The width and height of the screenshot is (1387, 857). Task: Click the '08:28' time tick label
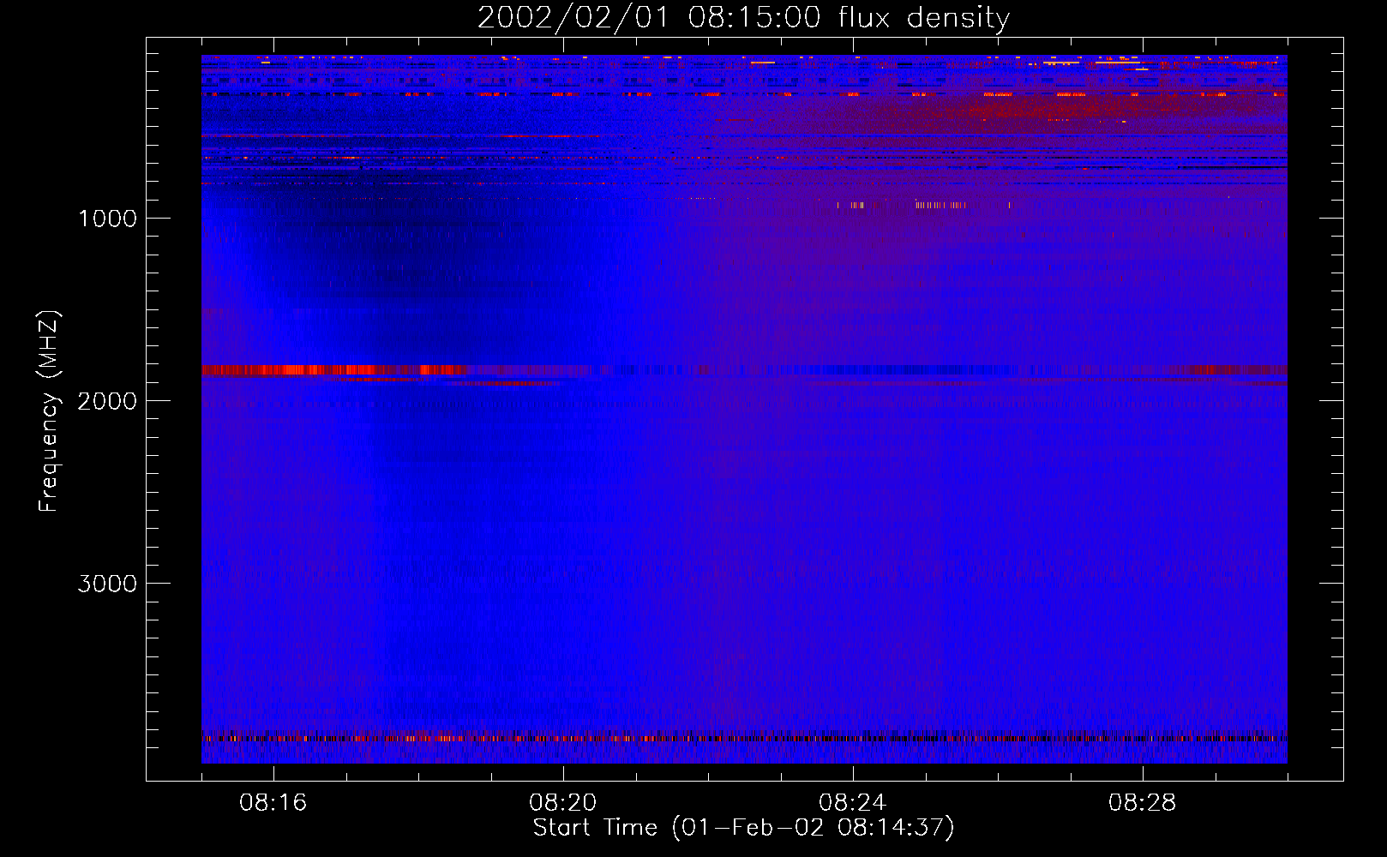click(x=1143, y=803)
